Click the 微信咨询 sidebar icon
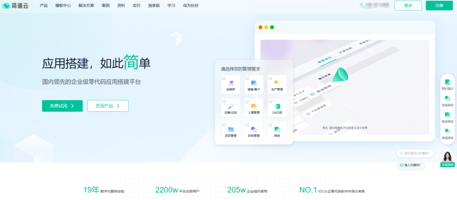Viewport: 457px width, 200px height. tap(447, 131)
